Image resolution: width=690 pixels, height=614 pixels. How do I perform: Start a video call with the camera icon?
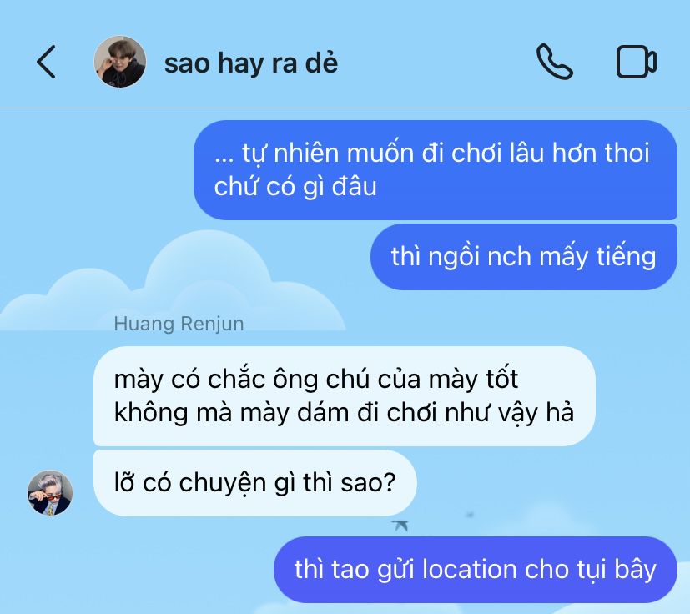[637, 62]
